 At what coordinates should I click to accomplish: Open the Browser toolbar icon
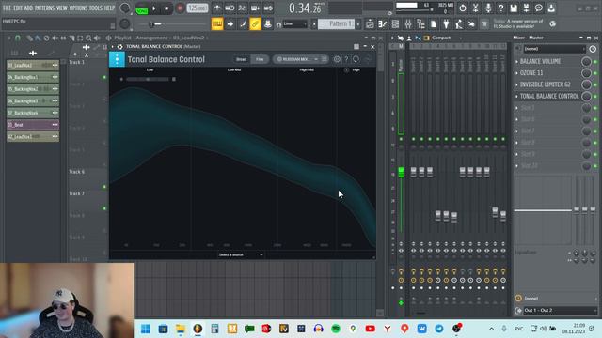(x=421, y=24)
